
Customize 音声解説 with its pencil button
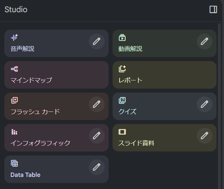click(x=97, y=41)
